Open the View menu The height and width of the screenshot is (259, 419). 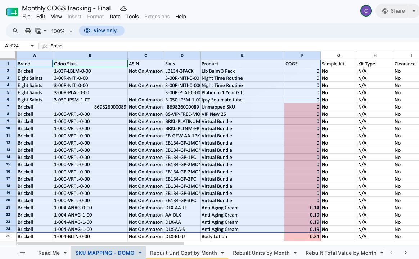point(57,17)
